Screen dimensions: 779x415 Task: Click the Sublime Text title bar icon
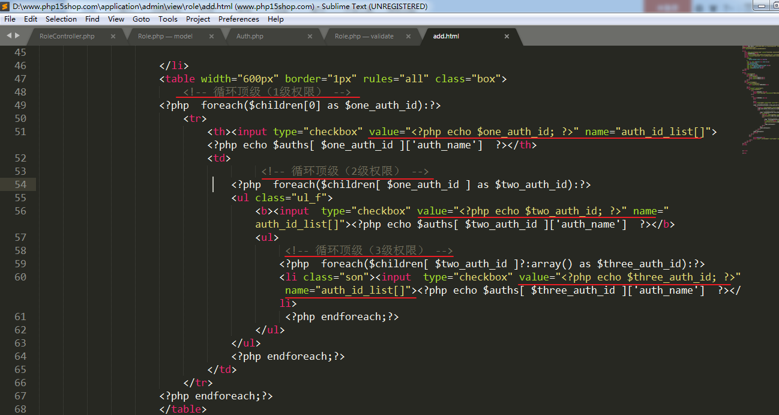click(x=6, y=6)
